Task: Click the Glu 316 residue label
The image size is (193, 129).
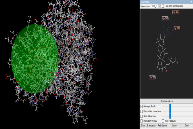Action: click(176, 12)
